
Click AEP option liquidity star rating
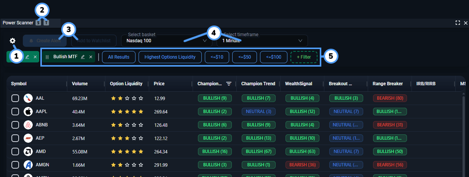click(127, 138)
